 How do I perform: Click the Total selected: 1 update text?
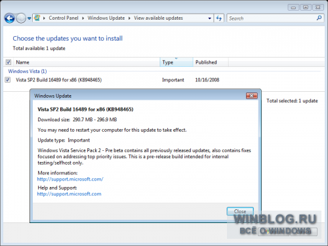[292, 101]
